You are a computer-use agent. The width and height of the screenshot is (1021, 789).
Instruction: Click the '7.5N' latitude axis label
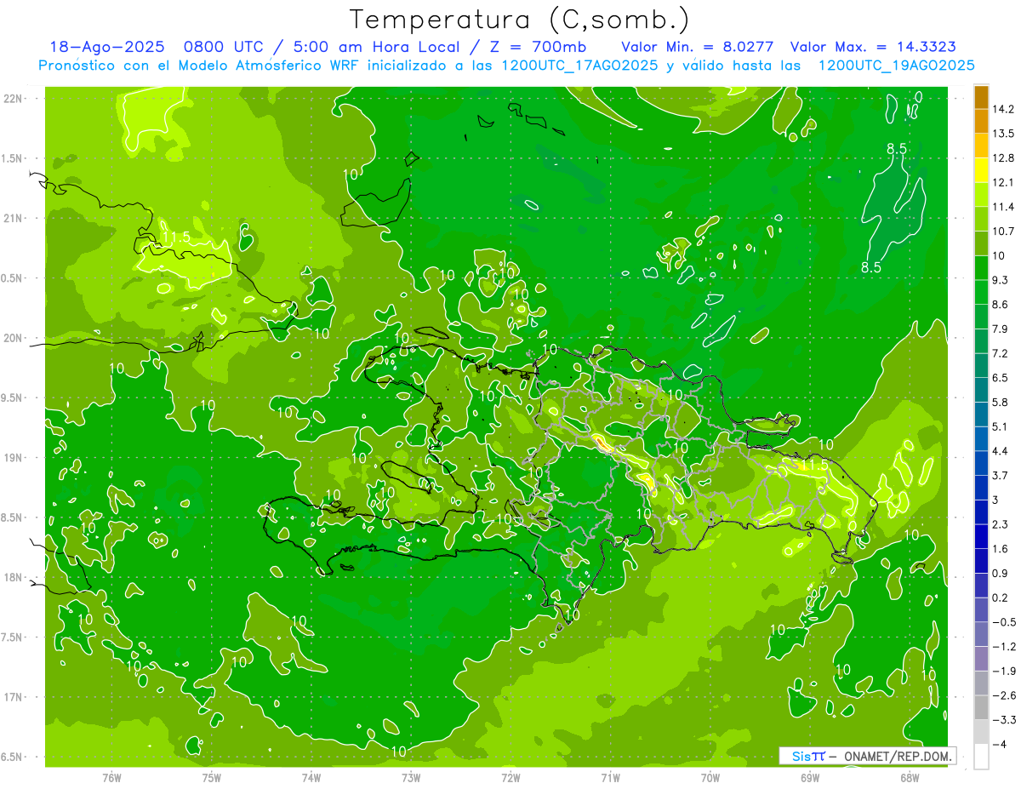[x=12, y=637]
